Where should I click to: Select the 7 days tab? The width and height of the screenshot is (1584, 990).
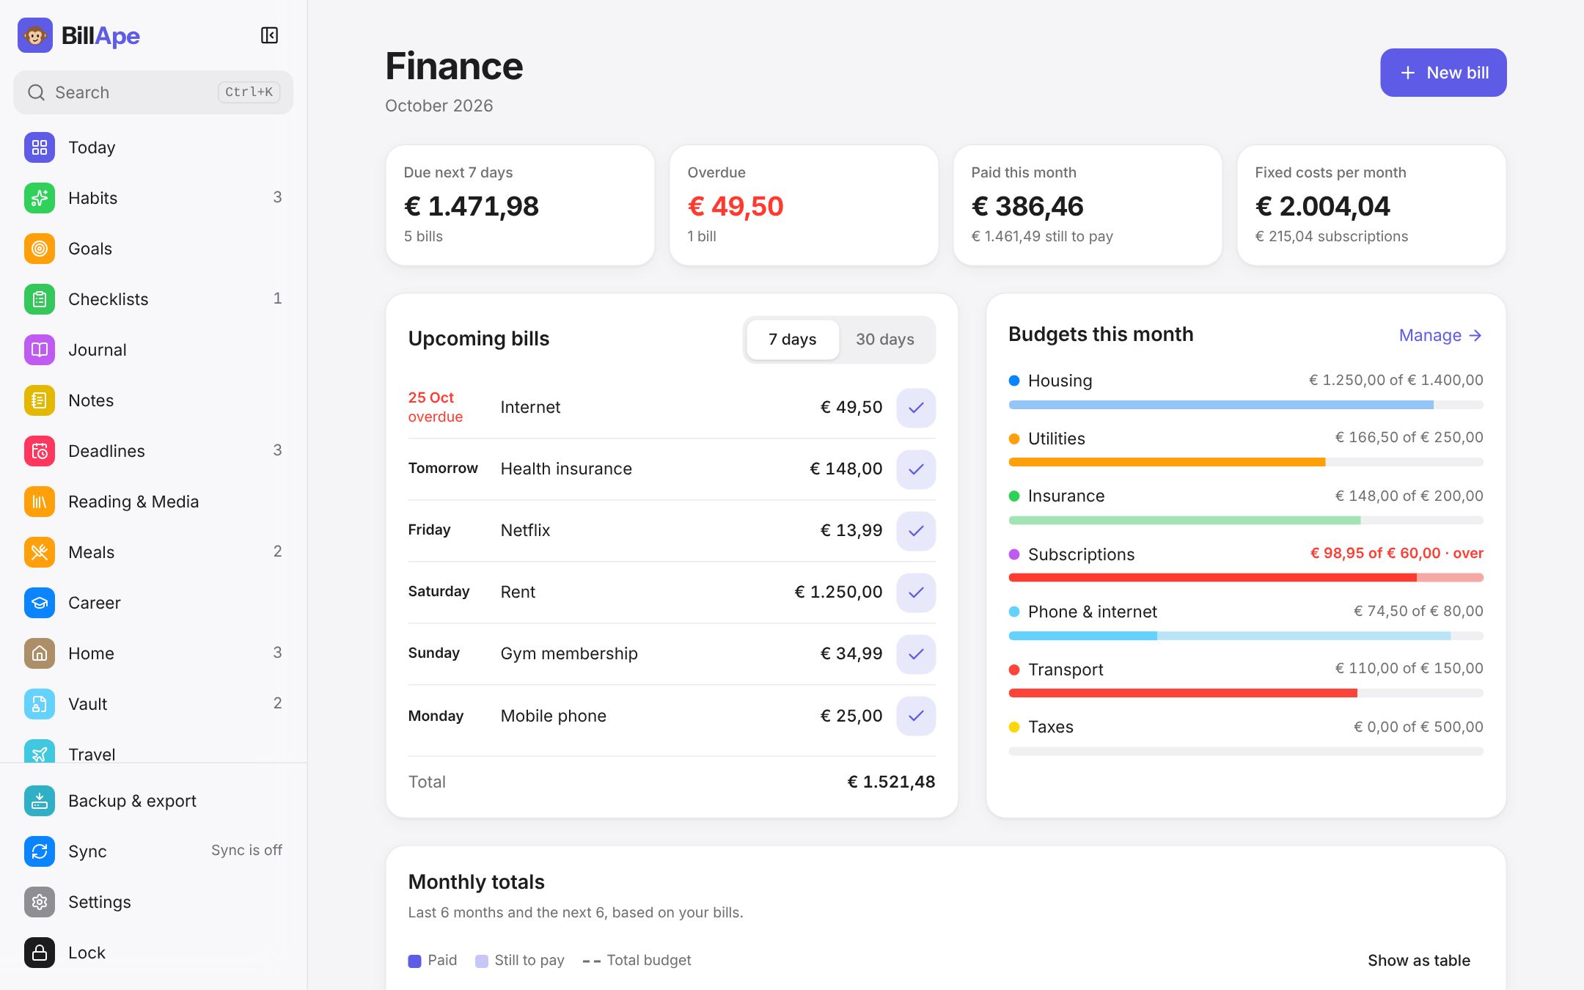coord(793,340)
